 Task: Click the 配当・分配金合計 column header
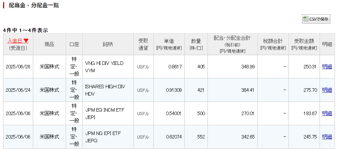pos(232,44)
